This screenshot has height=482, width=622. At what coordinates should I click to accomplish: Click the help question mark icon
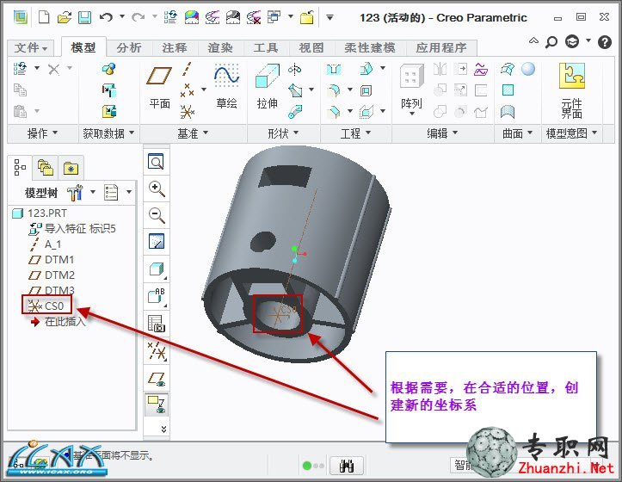[x=604, y=41]
